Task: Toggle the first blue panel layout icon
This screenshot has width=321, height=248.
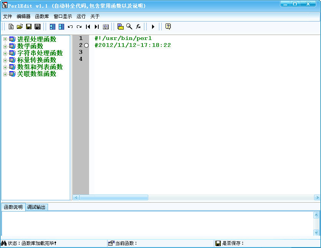Action: click(53, 27)
